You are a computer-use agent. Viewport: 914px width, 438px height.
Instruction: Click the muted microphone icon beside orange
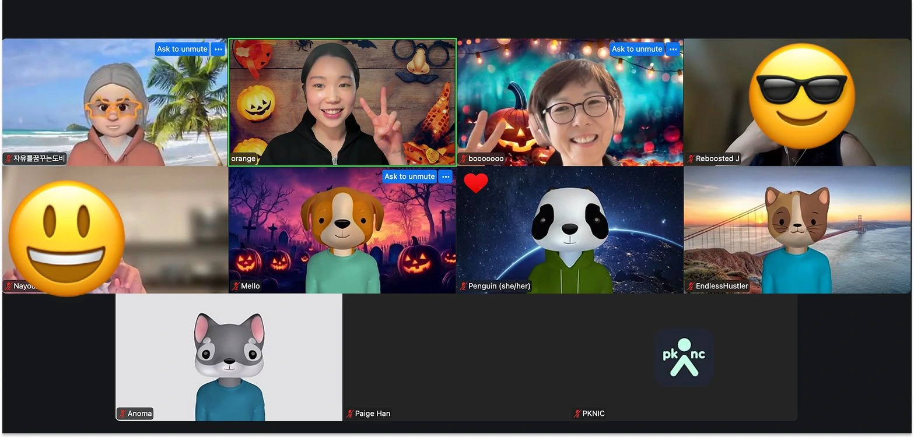[x=233, y=158]
